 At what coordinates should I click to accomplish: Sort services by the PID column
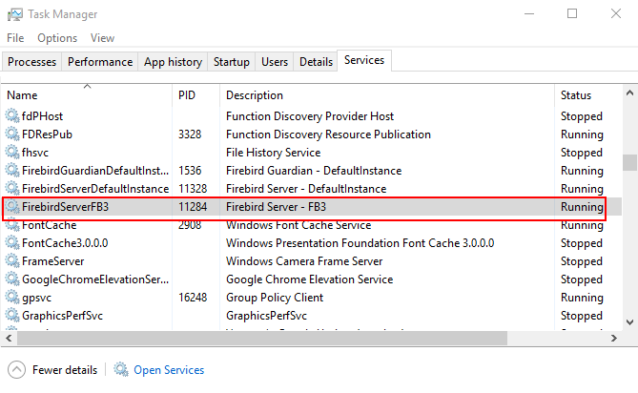tap(196, 95)
